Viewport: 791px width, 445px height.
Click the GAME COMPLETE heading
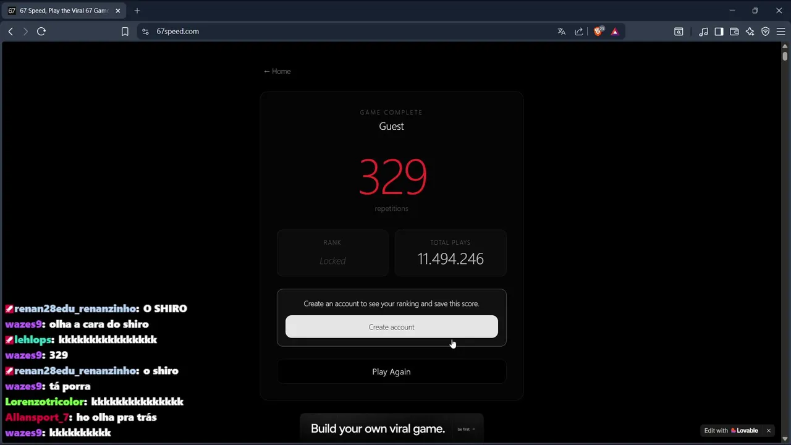click(392, 112)
